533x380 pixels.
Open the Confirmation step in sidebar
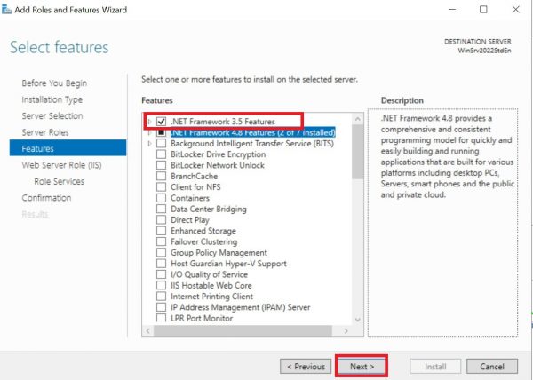click(46, 198)
